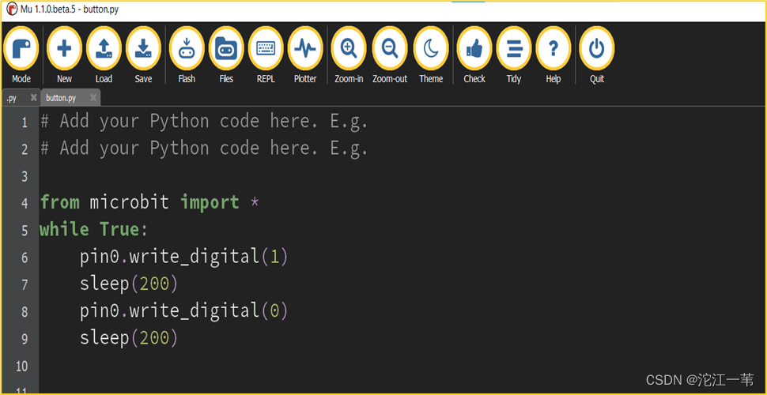Viewport: 767px width, 395px height.
Task: Click the 'while True:' line
Action: pos(93,229)
